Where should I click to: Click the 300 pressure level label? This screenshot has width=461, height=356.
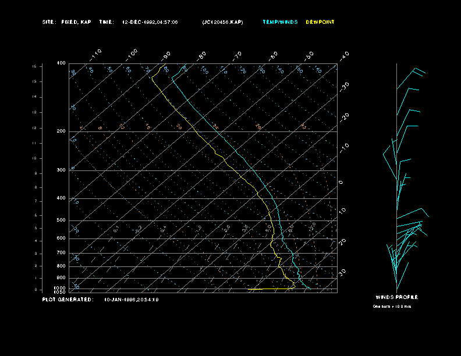[61, 170]
